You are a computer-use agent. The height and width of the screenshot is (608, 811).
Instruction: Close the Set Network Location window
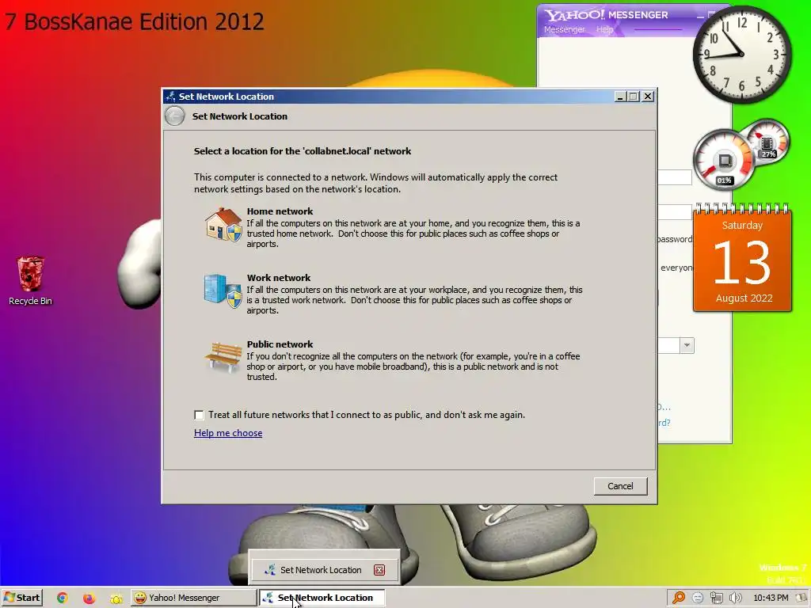[x=648, y=96]
